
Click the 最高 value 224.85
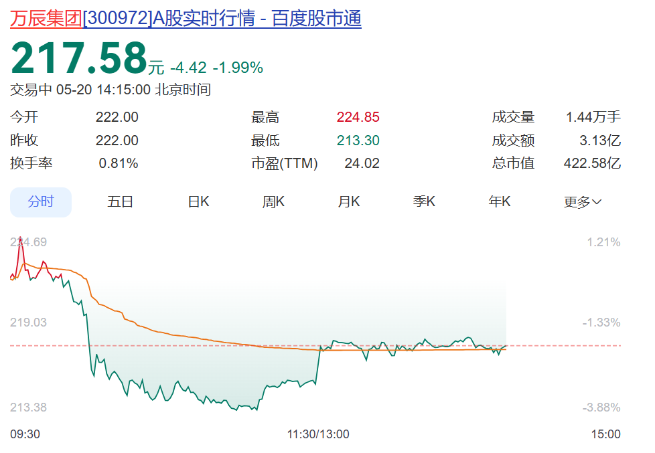[x=358, y=117]
